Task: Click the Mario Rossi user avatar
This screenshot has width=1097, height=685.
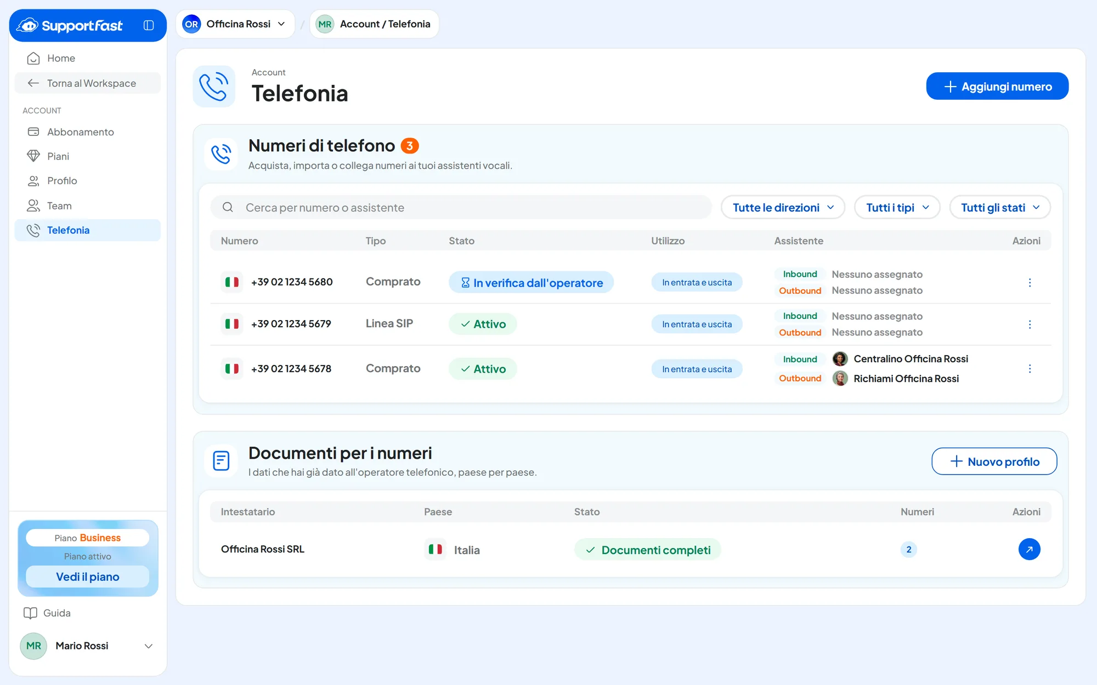Action: (x=33, y=646)
